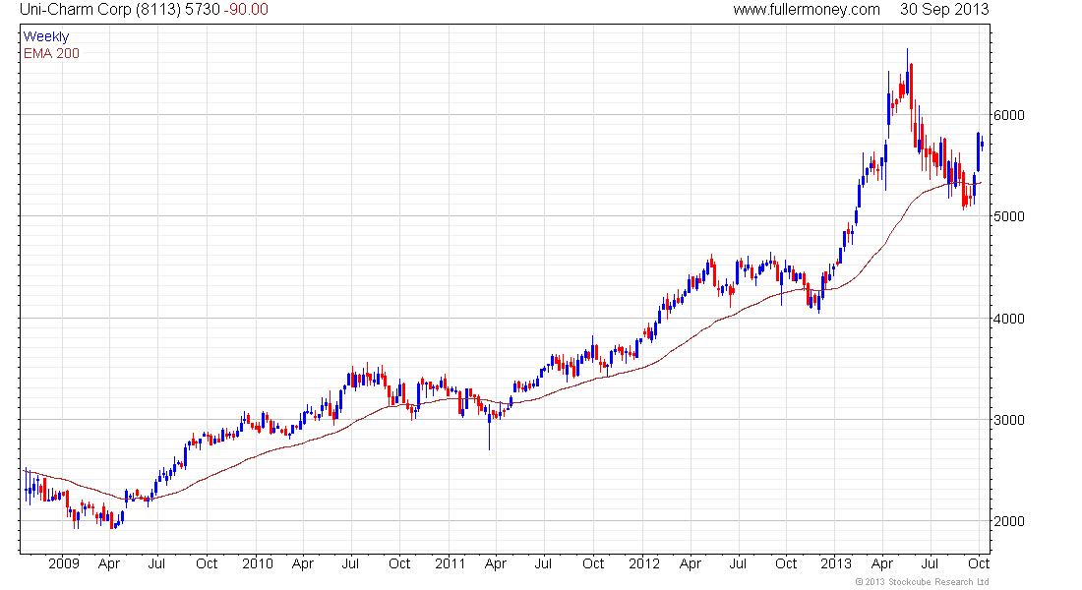
Task: Click the Apr label following 2011
Action: point(496,563)
